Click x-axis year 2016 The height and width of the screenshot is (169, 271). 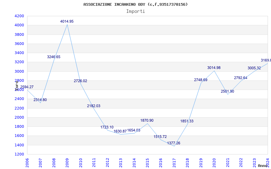161,163
